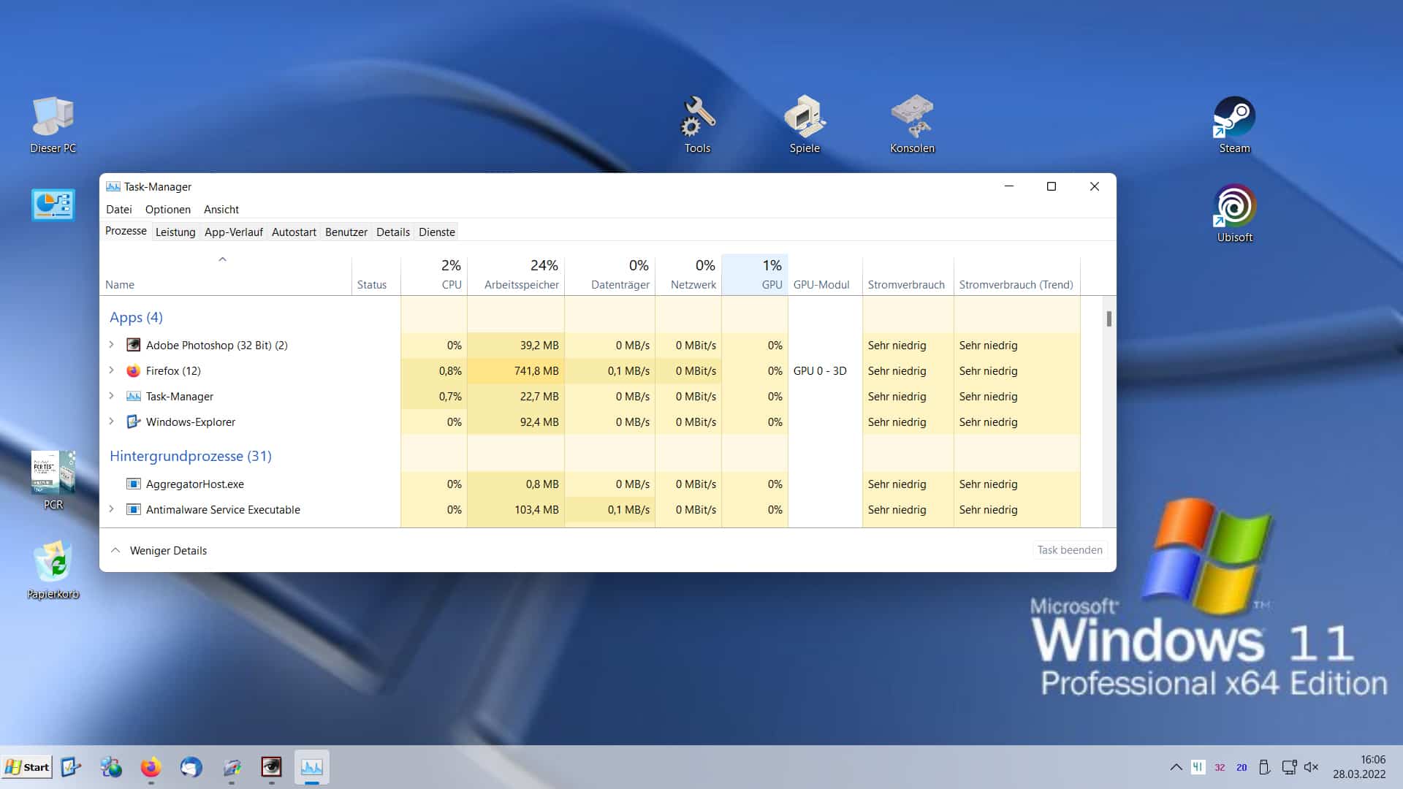Click the Apps (4) group header
Viewport: 1403px width, 789px height.
(x=136, y=317)
